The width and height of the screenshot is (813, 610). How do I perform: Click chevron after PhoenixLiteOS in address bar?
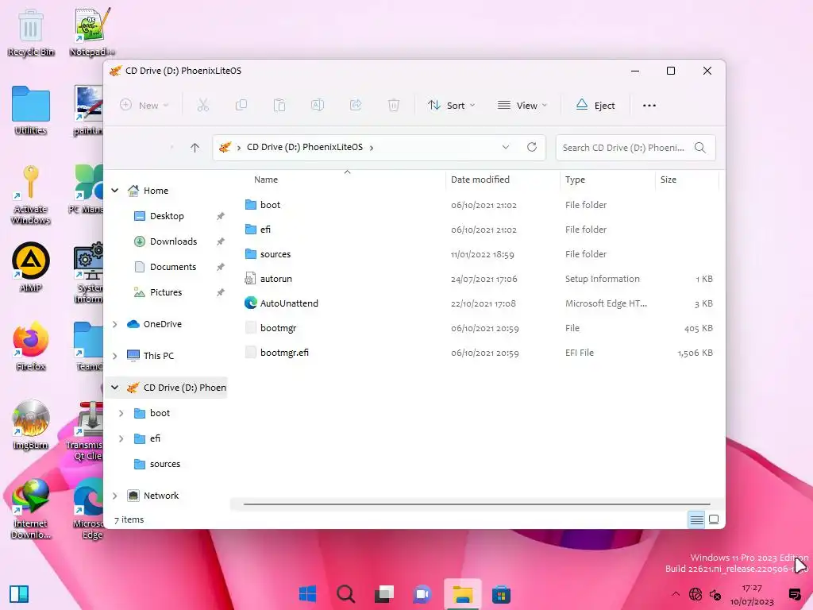[372, 148]
